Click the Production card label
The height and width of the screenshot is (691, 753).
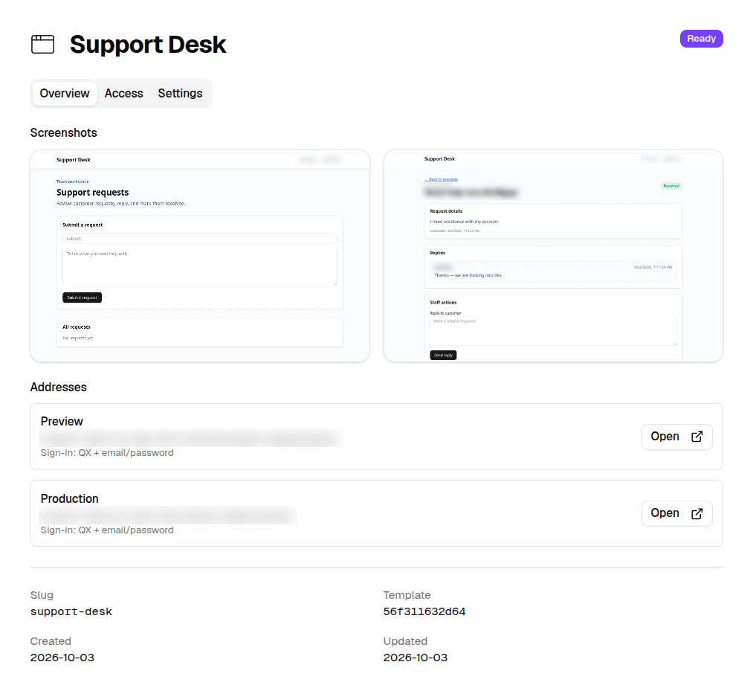coord(70,498)
